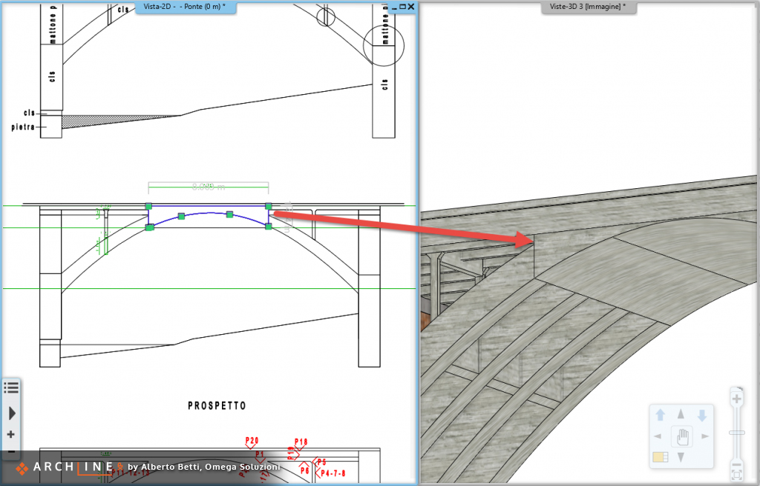Click the minus button in the 2D view toolbar
The image size is (760, 486).
point(12,452)
